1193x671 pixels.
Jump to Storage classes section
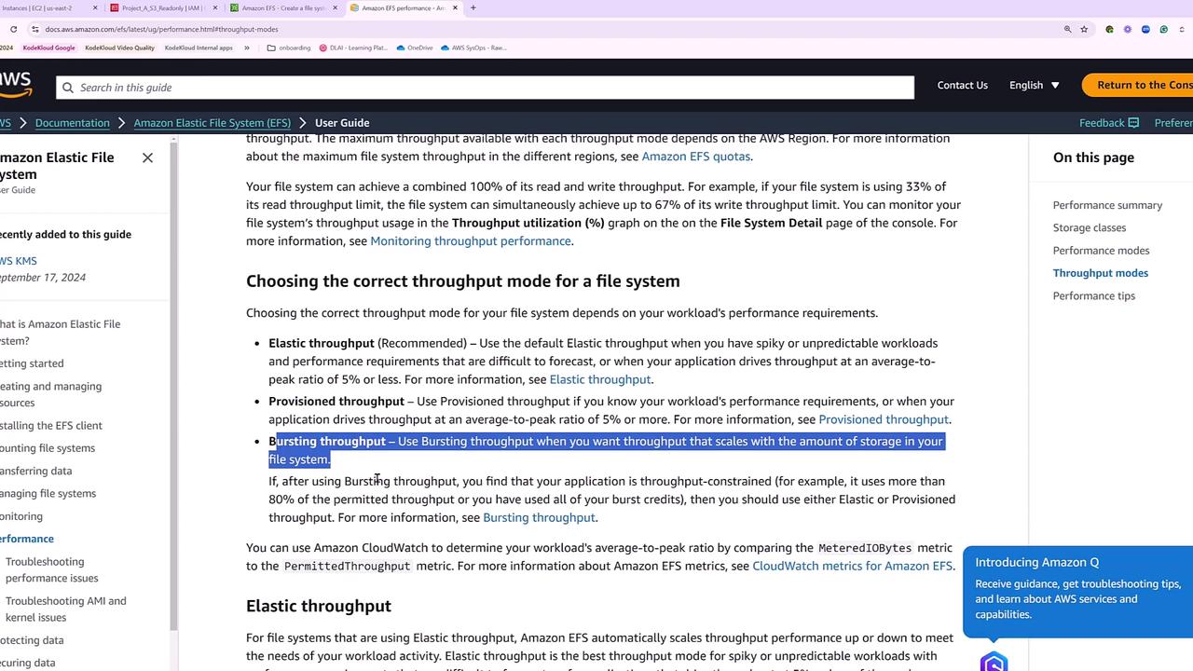[1090, 227]
